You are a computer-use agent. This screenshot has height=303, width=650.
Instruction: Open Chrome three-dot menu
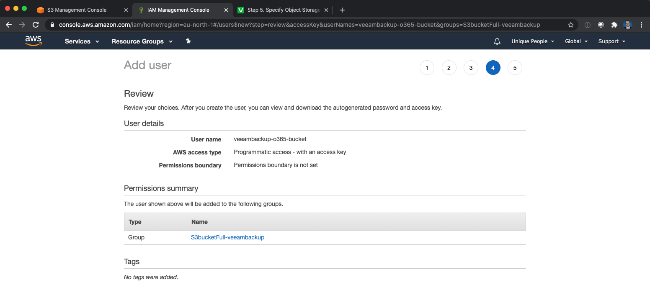click(x=642, y=25)
